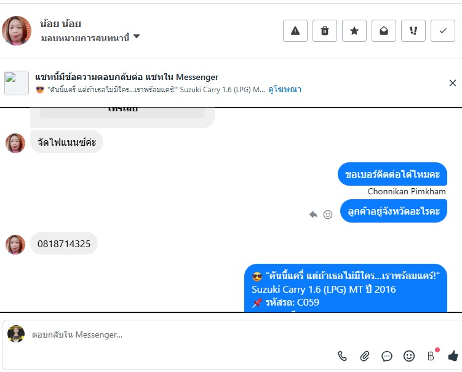The height and width of the screenshot is (372, 462).
Task: Reply to the ลูกค้าอยู่จังหวัดอะไรคะ message
Action: [313, 215]
